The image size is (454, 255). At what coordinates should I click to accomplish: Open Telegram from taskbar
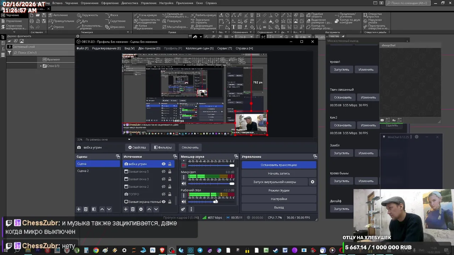click(x=200, y=250)
